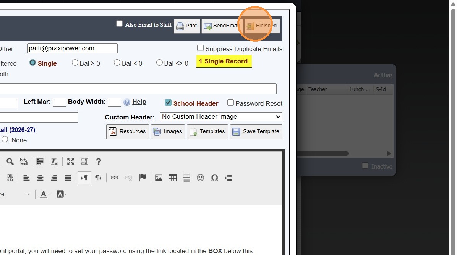The height and width of the screenshot is (255, 457).
Task: Open the Help link
Action: tap(139, 102)
